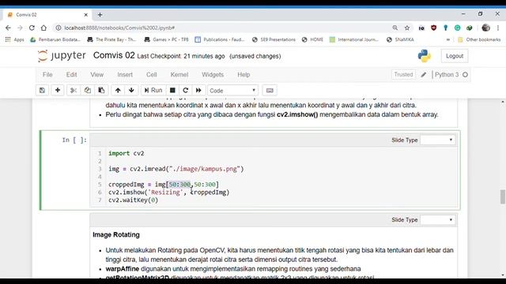
Task: Open the File menu
Action: click(47, 75)
